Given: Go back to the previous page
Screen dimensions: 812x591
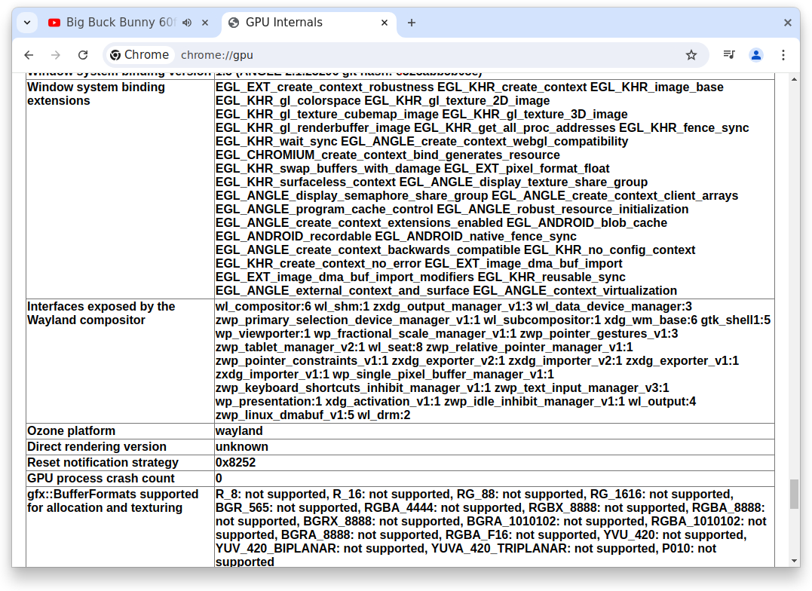Looking at the screenshot, I should [29, 54].
